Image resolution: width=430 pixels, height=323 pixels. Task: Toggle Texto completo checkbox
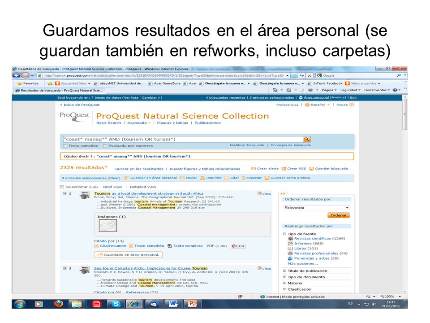(x=65, y=146)
